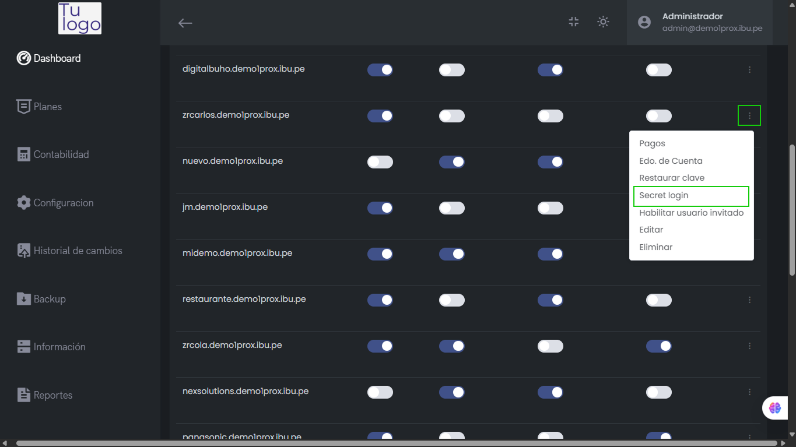Image resolution: width=796 pixels, height=447 pixels.
Task: Open the Backup section icon
Action: tap(23, 299)
